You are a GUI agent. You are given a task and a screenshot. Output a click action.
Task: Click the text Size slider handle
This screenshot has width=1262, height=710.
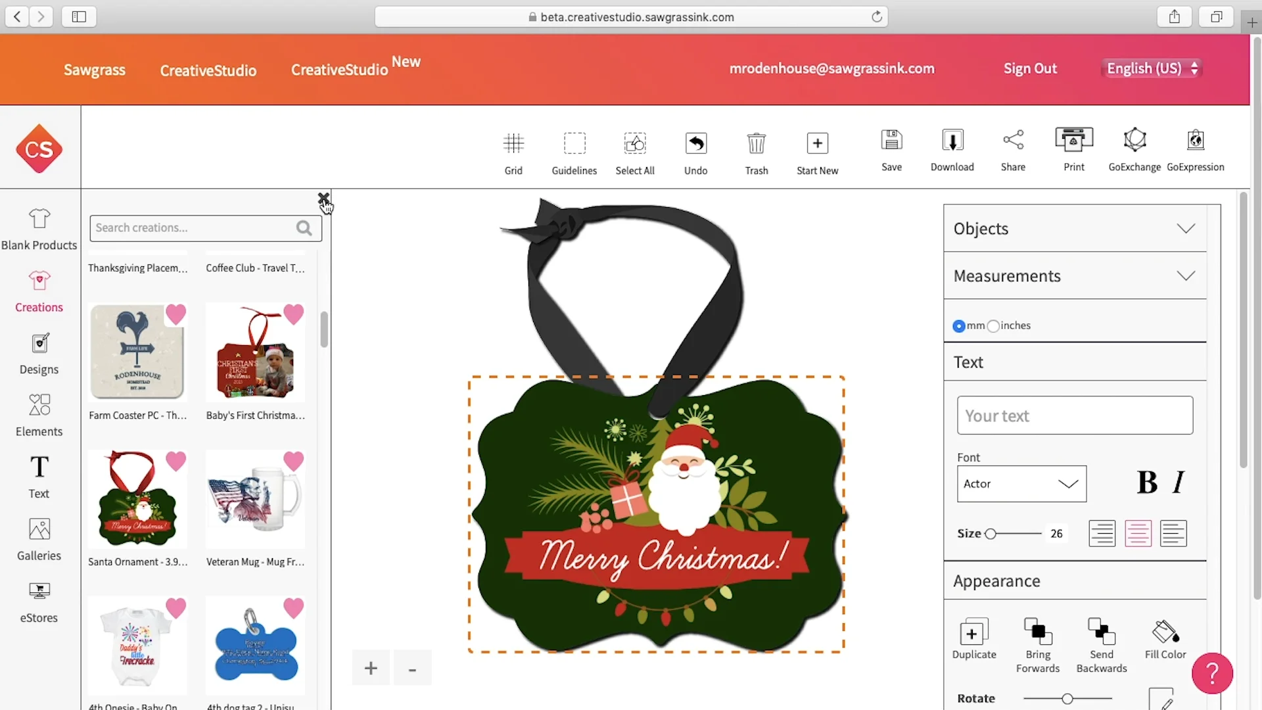991,534
